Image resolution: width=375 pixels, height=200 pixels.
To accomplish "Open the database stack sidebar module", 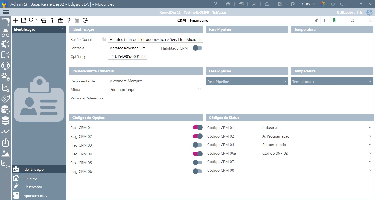I will [x=5, y=121].
